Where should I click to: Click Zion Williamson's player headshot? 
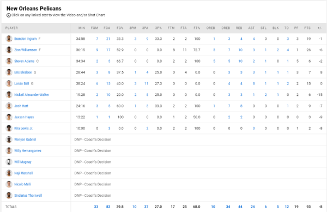[x=9, y=50]
